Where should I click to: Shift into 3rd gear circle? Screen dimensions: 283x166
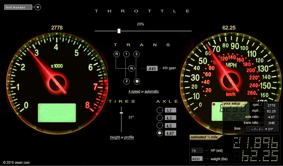coord(137,54)
